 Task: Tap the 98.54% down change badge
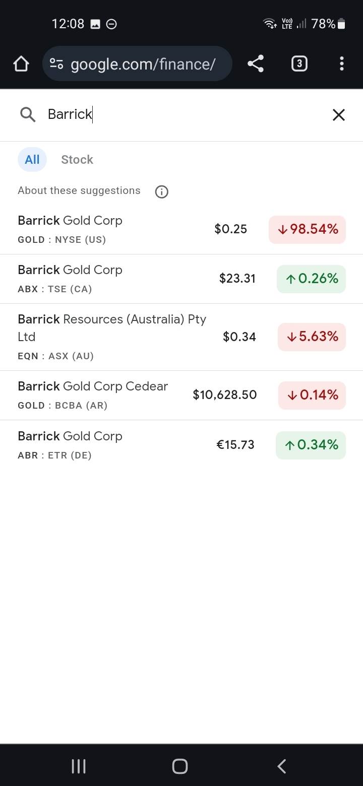coord(307,229)
